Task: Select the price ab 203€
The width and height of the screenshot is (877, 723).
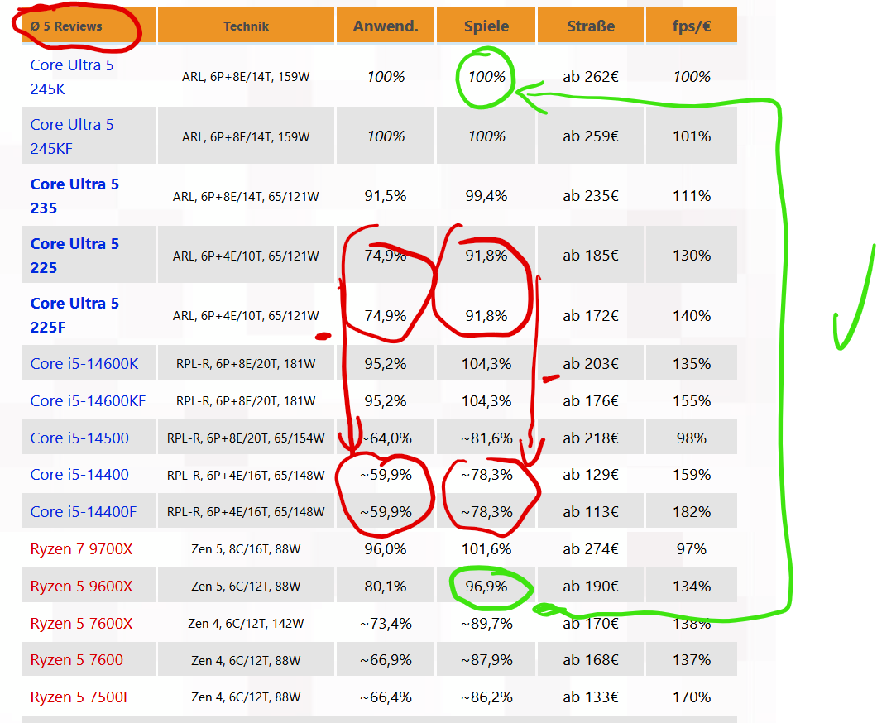Action: [591, 364]
